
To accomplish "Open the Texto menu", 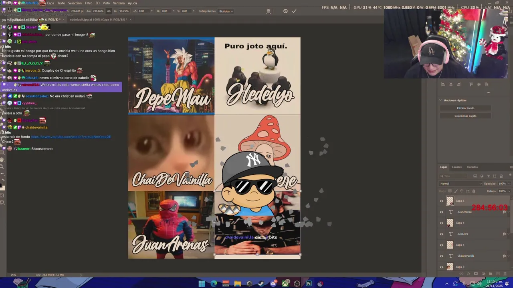I will (x=61, y=3).
